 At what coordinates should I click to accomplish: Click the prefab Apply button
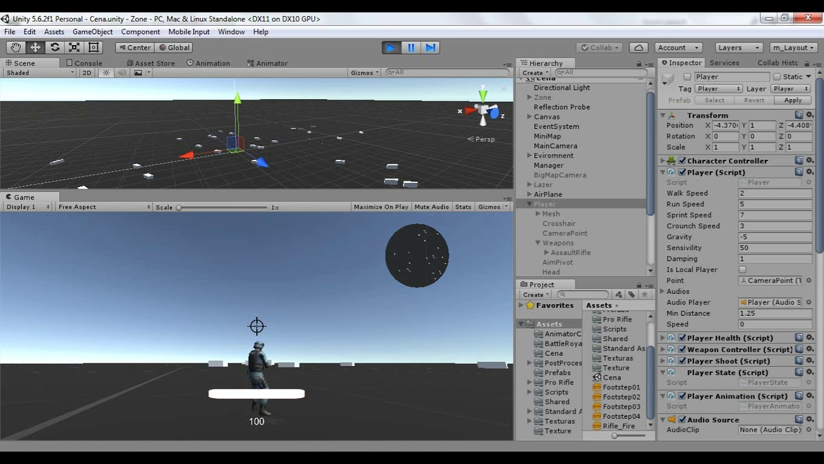point(793,101)
